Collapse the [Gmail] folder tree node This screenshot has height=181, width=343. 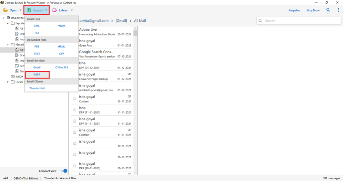pyautogui.click(x=8, y=44)
